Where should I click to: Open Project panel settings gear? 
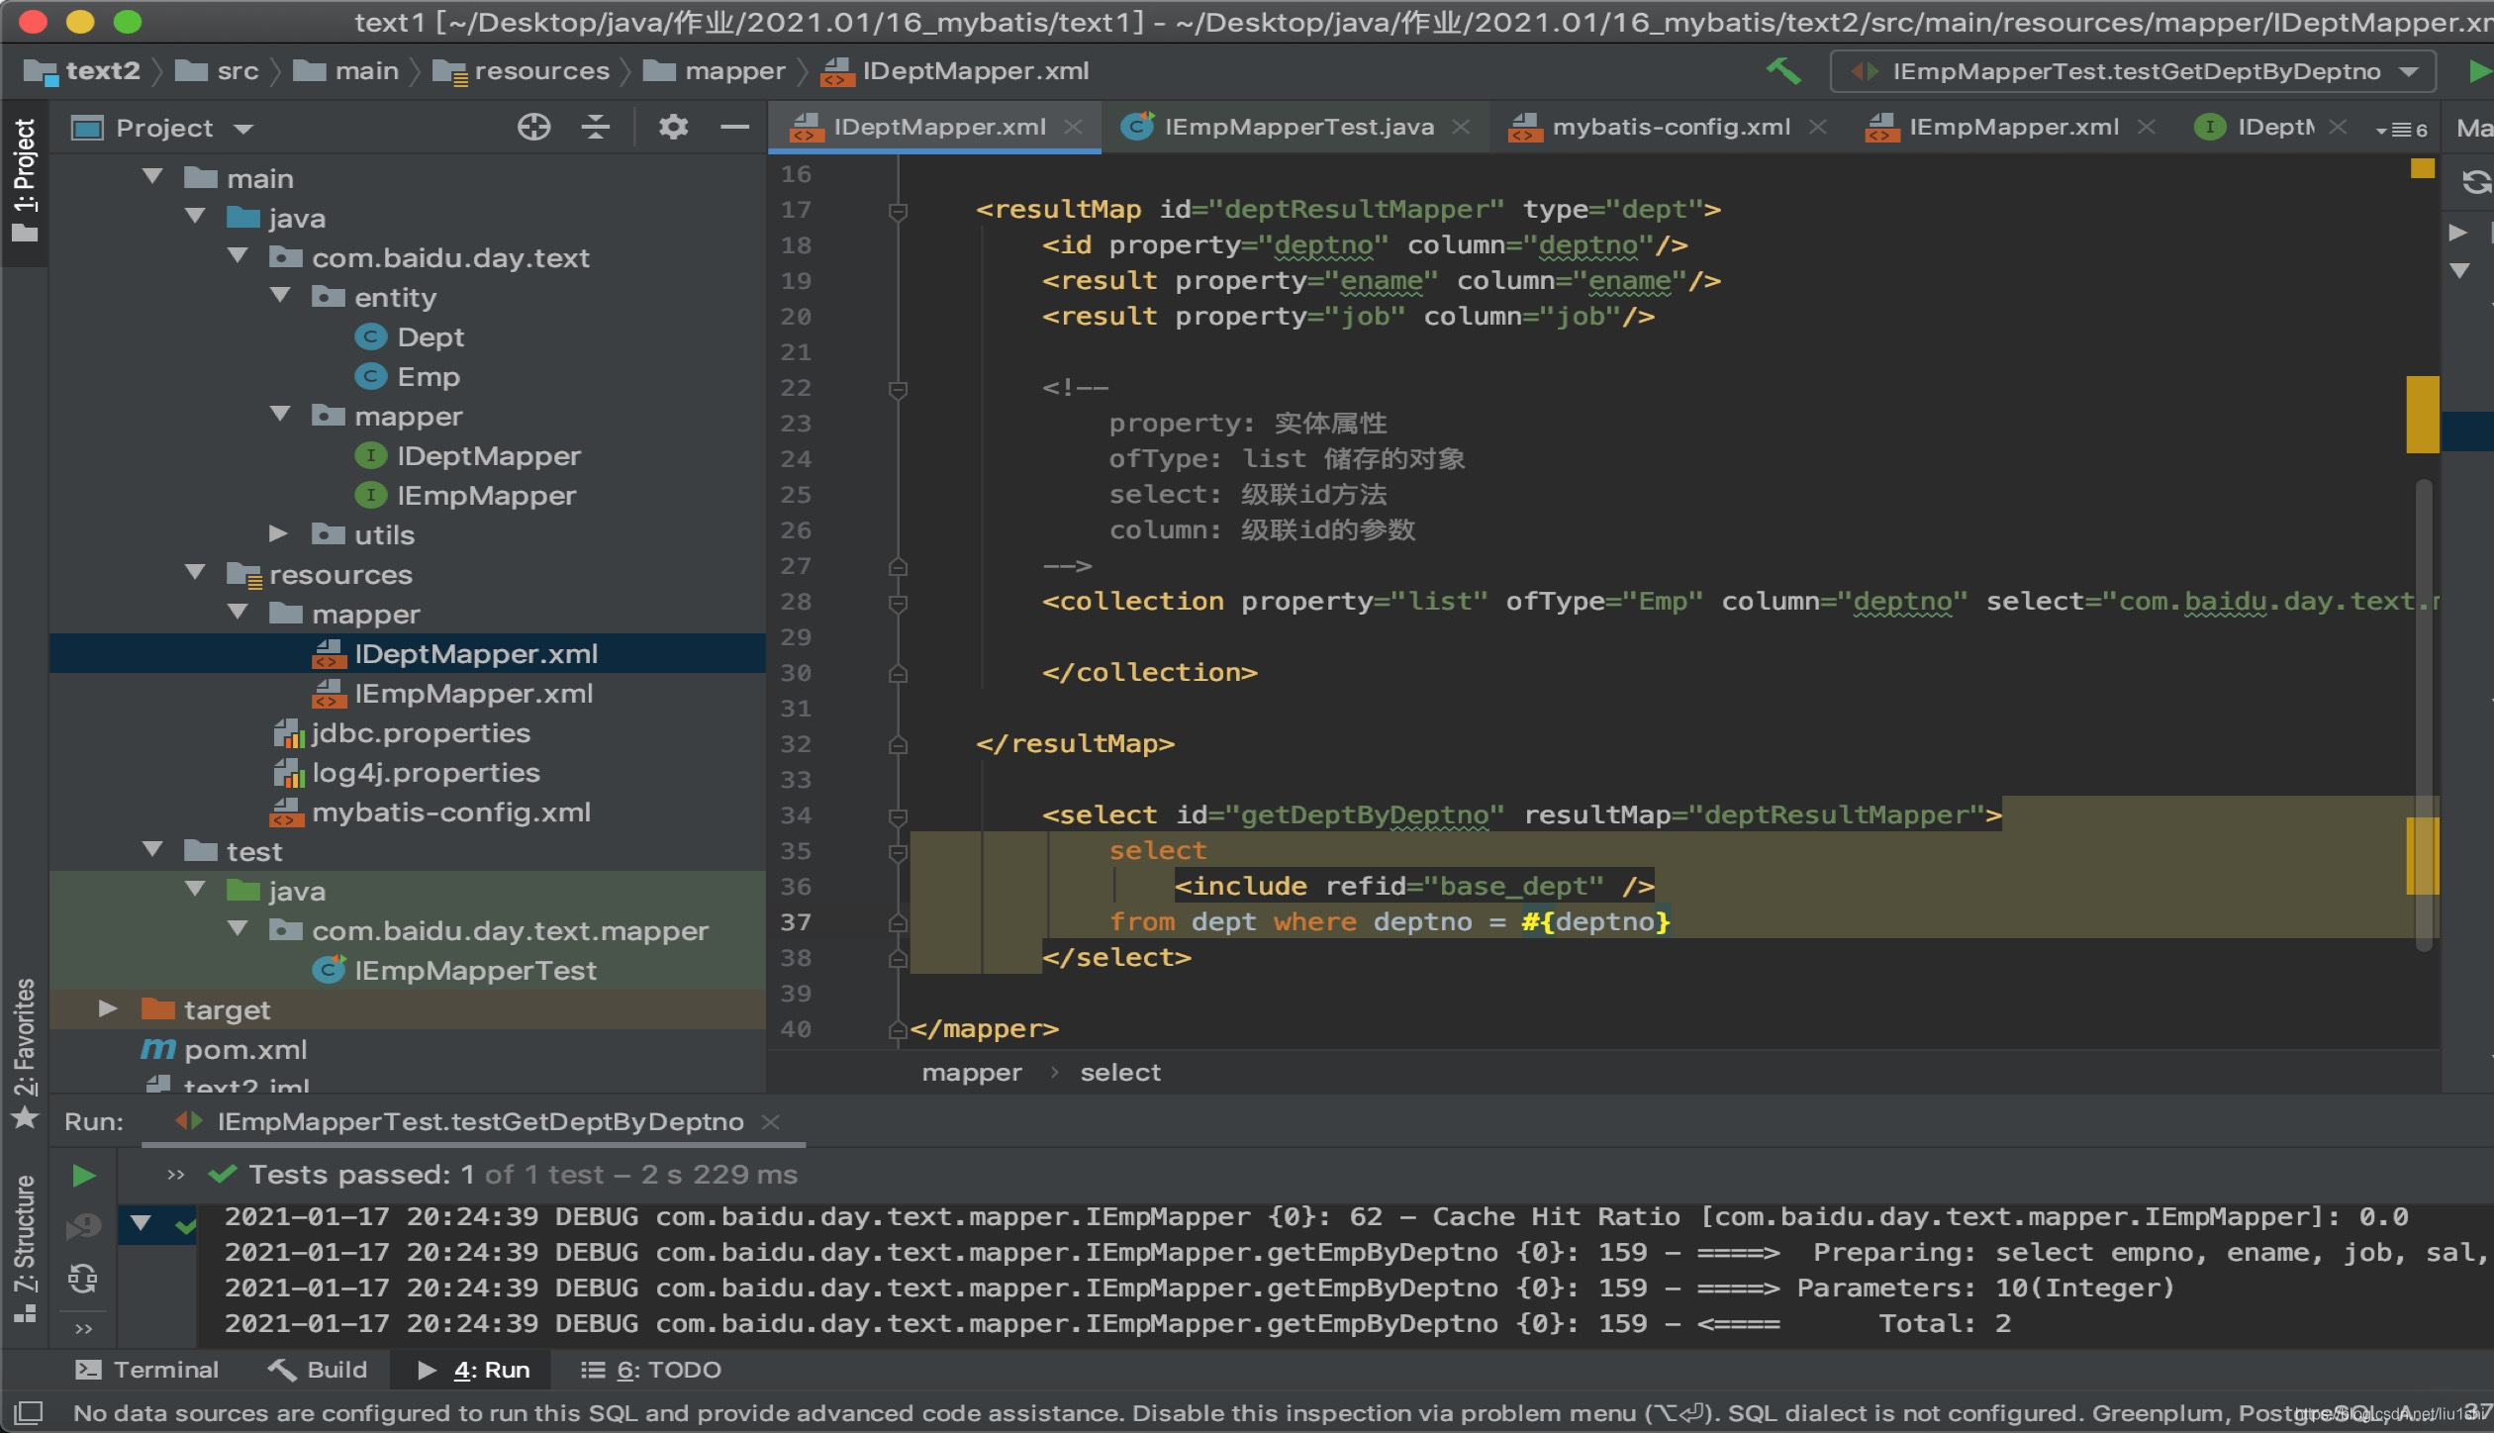(x=673, y=127)
